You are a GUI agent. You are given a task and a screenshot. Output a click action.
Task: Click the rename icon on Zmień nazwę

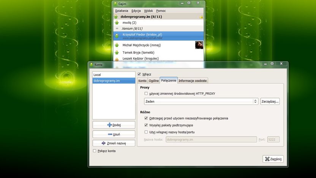(x=104, y=143)
